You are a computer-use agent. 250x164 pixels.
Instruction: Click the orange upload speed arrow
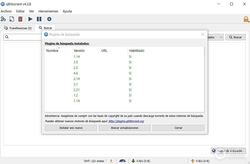193,161
